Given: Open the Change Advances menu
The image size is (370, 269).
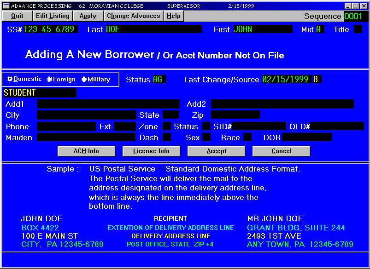Looking at the screenshot, I should tap(134, 16).
